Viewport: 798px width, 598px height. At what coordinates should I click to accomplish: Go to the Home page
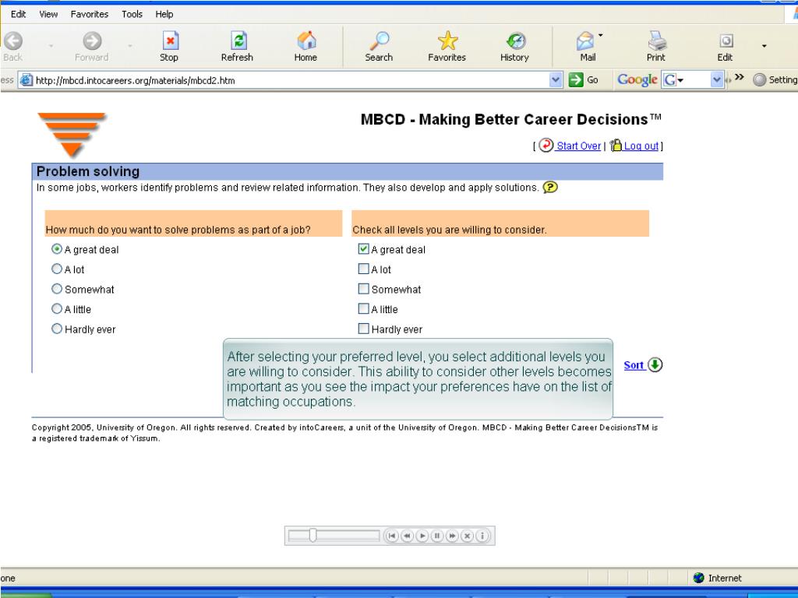pyautogui.click(x=305, y=46)
